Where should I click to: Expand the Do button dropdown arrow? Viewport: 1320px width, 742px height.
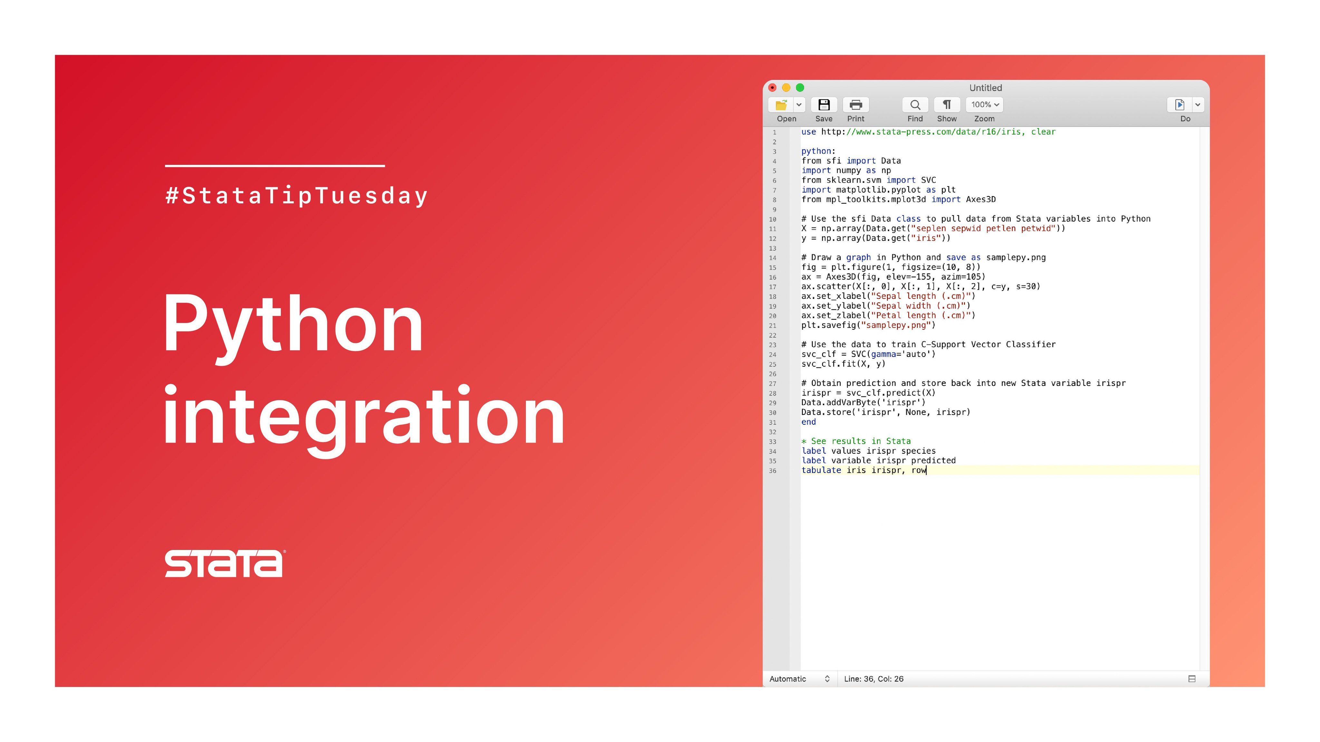(x=1198, y=105)
